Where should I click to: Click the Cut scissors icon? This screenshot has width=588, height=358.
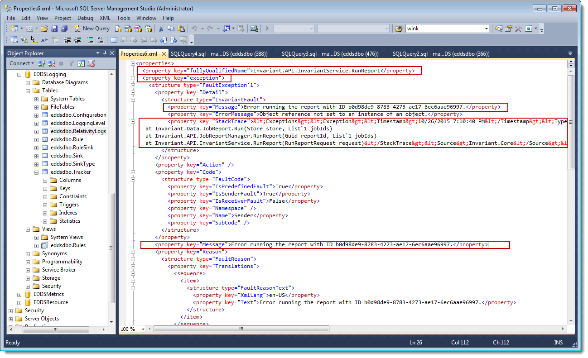point(161,29)
